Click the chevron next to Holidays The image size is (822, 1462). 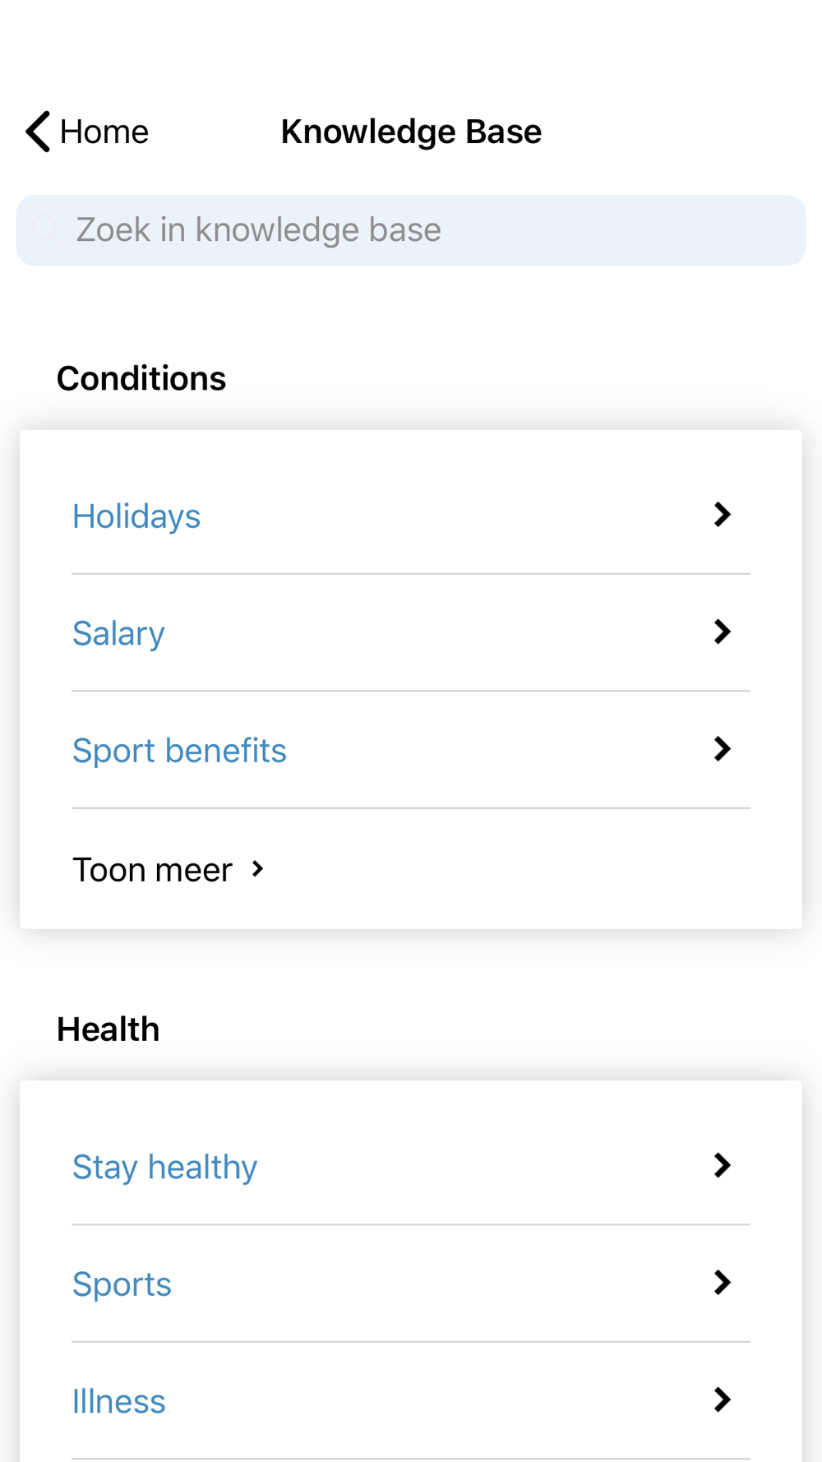click(x=722, y=516)
